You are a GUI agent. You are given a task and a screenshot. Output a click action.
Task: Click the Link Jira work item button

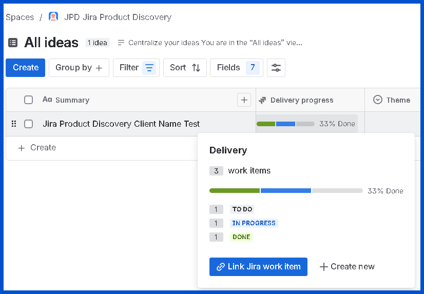(258, 267)
